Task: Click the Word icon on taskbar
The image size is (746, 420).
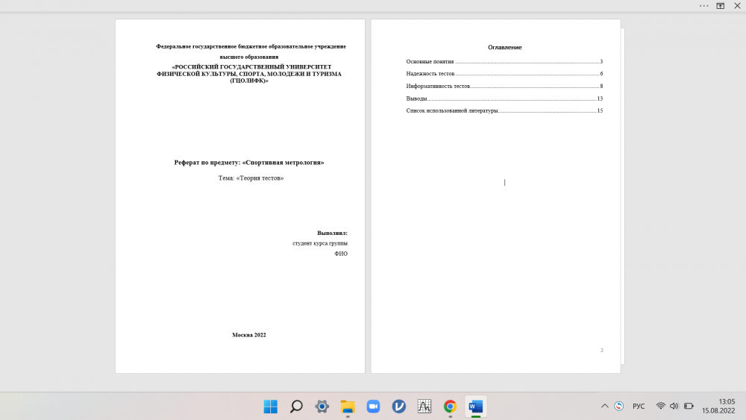Action: (x=476, y=407)
